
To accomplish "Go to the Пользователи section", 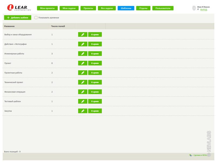I will [x=163, y=8].
